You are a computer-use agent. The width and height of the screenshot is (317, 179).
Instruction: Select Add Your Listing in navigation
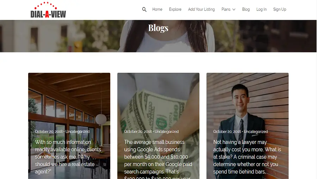point(201,9)
